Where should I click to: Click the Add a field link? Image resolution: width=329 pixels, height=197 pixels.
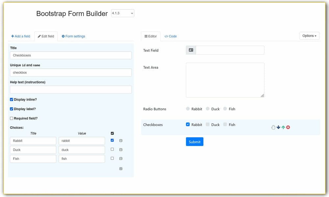[x=21, y=36]
